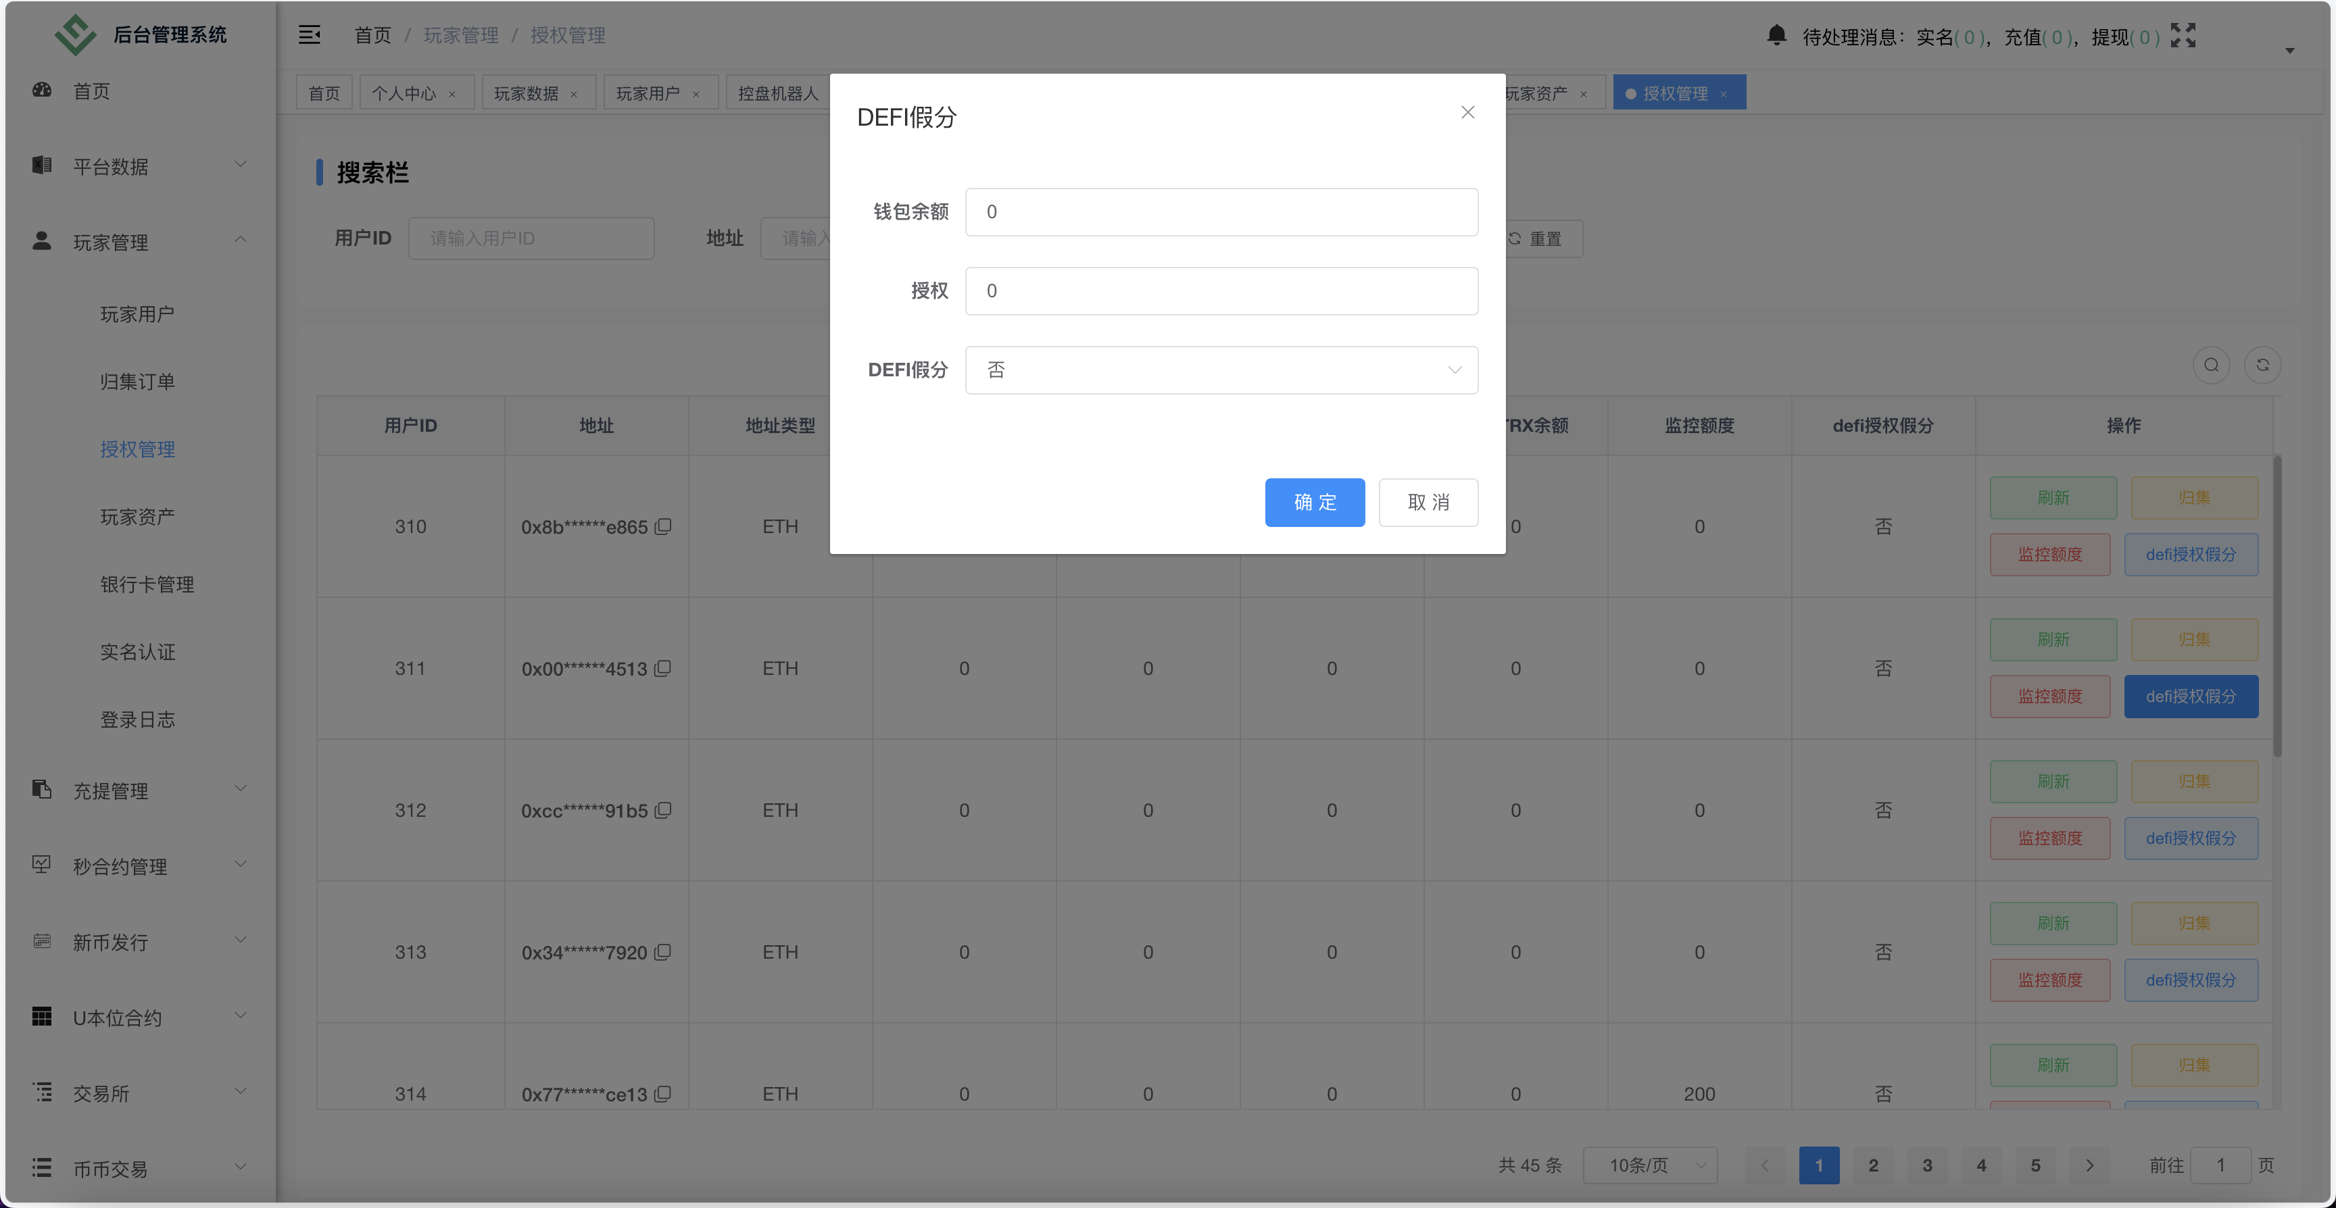The width and height of the screenshot is (2336, 1208).
Task: Copy the address 0x8b******e865 via its copy icon
Action: tap(663, 526)
